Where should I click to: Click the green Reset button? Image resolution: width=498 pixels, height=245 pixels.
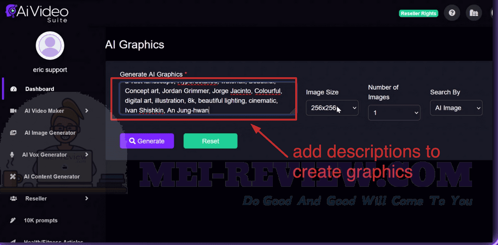(x=211, y=141)
